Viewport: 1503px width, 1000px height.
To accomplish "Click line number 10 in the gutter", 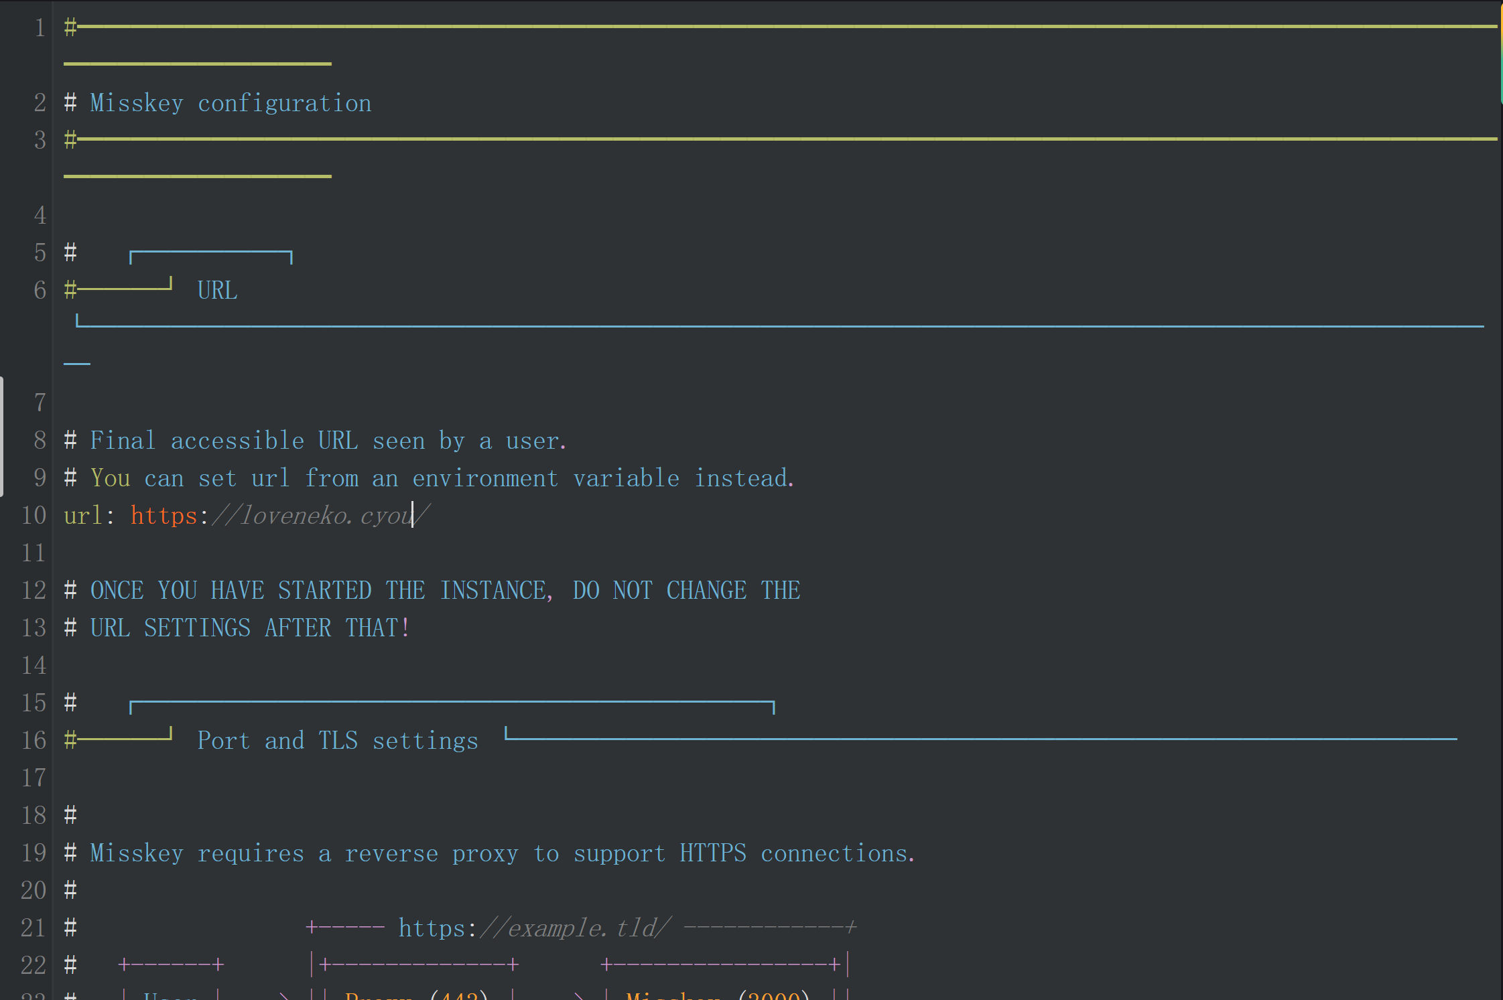I will pos(34,515).
